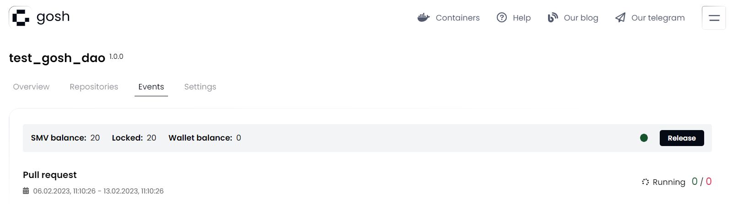Image resolution: width=733 pixels, height=204 pixels.
Task: Open the Pull request event
Action: click(50, 175)
